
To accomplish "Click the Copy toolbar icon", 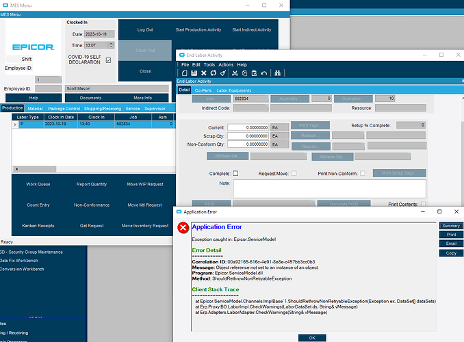I will click(245, 73).
